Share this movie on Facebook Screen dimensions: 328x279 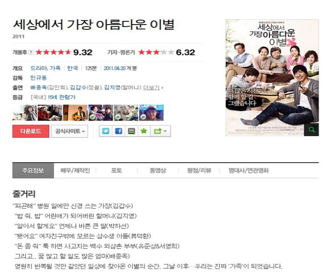[118, 131]
